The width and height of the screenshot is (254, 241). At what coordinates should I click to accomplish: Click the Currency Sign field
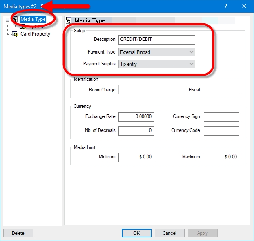[x=221, y=117]
